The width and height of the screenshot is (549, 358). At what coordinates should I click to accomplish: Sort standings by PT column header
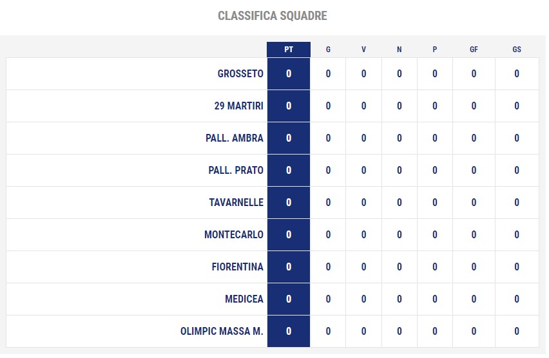pyautogui.click(x=289, y=50)
